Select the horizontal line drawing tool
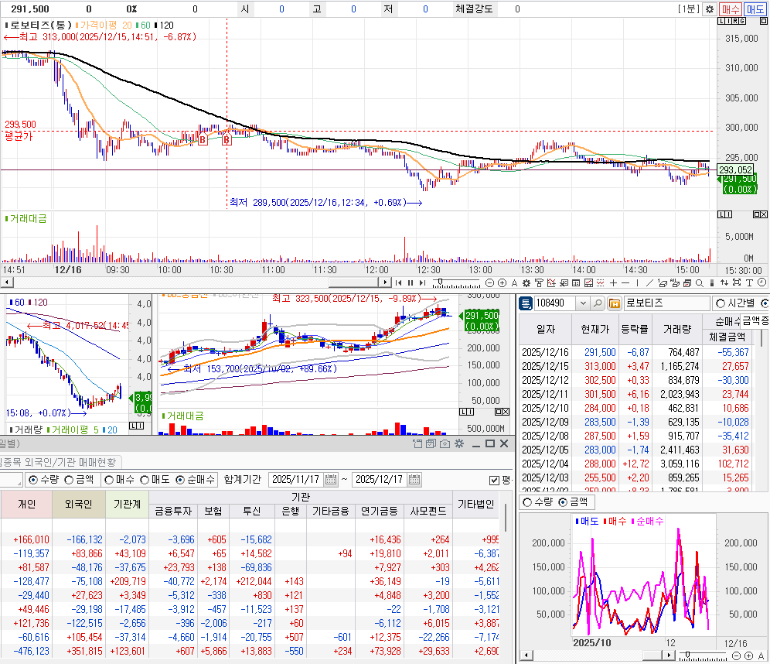The height and width of the screenshot is (664, 770). click(625, 282)
